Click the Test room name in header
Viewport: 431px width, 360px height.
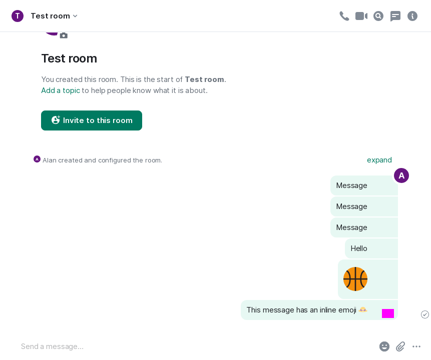50,16
